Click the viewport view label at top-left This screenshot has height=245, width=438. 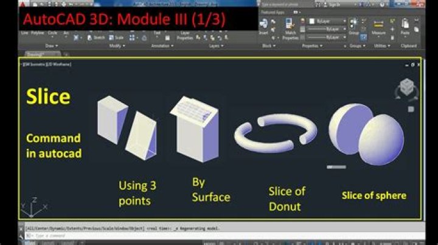46,64
